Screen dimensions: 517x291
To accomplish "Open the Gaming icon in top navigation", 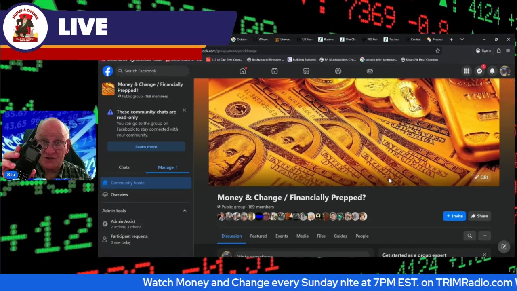I will [370, 71].
